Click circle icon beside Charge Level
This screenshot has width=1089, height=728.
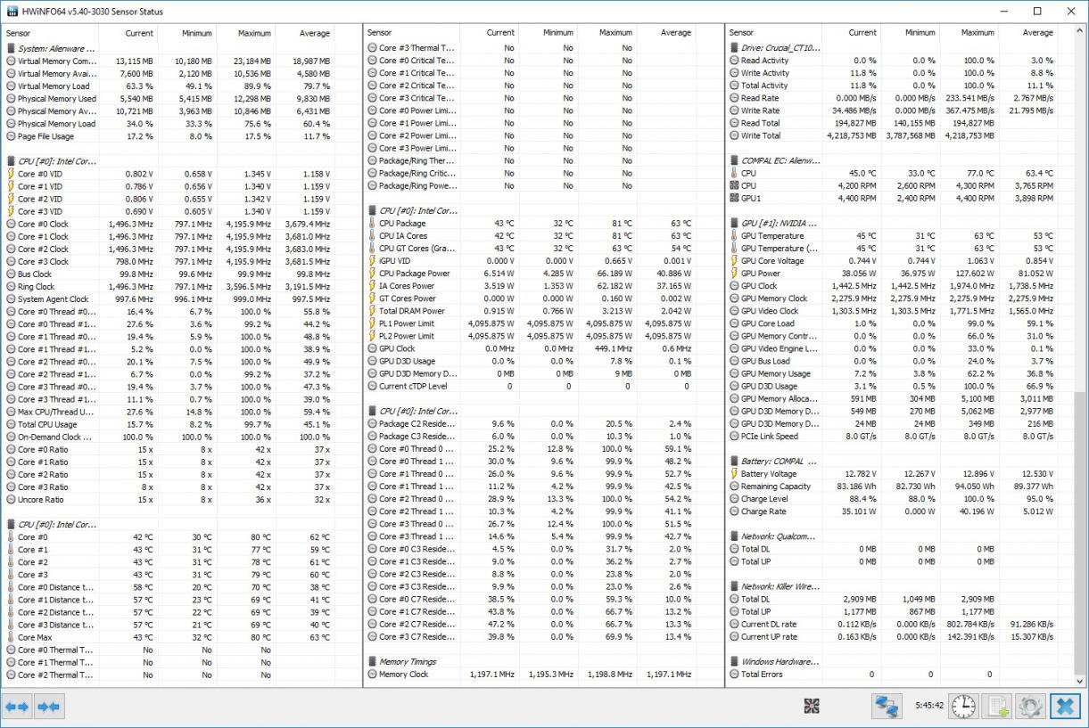(x=734, y=499)
